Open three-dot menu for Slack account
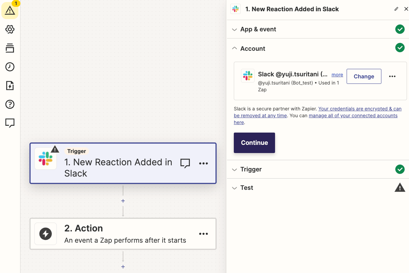Viewport: 409px width, 273px height. [392, 76]
